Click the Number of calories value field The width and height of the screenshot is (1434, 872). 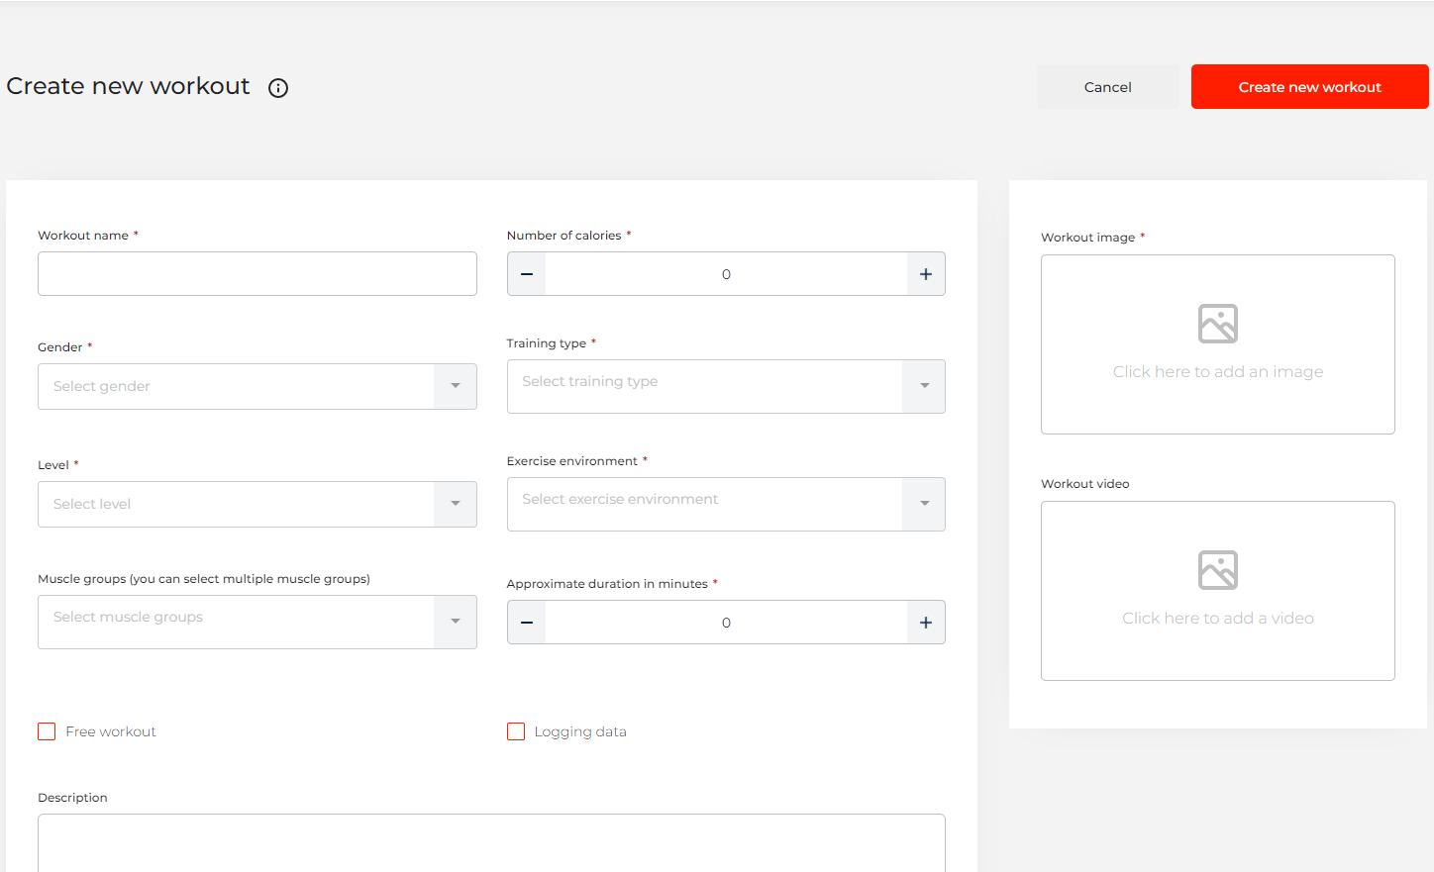(726, 274)
